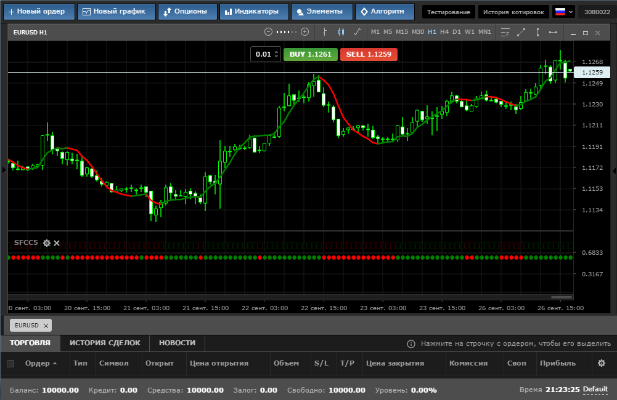This screenshot has width=617, height=400.
Task: Open SFCC5 indicator settings gear
Action: click(47, 243)
